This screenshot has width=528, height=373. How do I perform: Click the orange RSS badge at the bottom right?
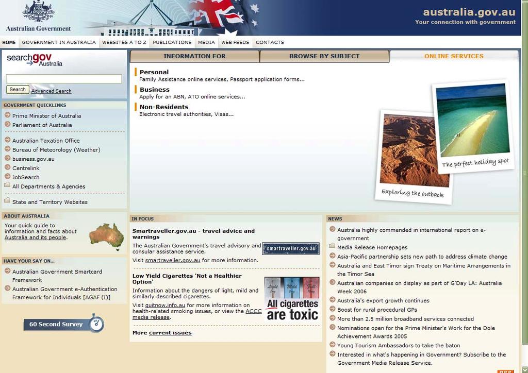505,371
